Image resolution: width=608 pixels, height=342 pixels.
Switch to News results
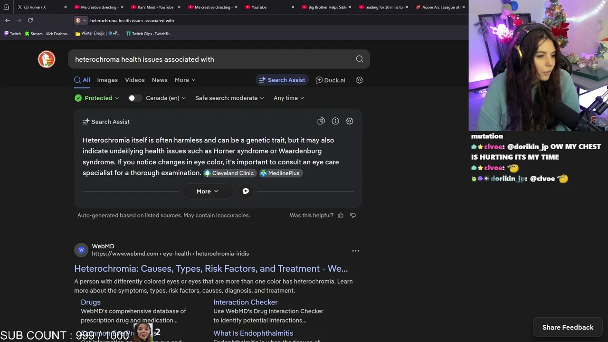click(x=160, y=80)
